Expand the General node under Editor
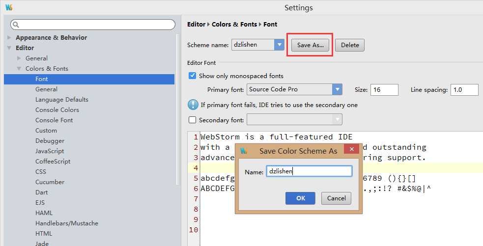The height and width of the screenshot is (246, 483). [x=19, y=58]
